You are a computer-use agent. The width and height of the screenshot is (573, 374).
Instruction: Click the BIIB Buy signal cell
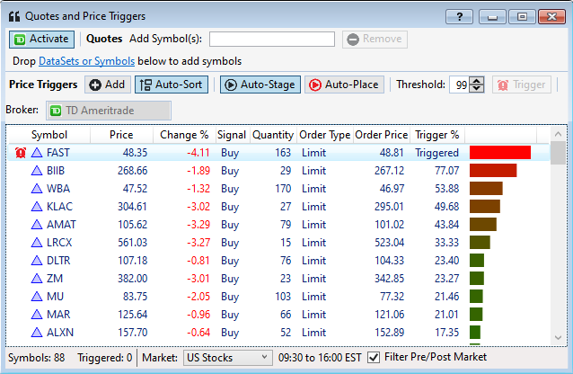pos(230,171)
